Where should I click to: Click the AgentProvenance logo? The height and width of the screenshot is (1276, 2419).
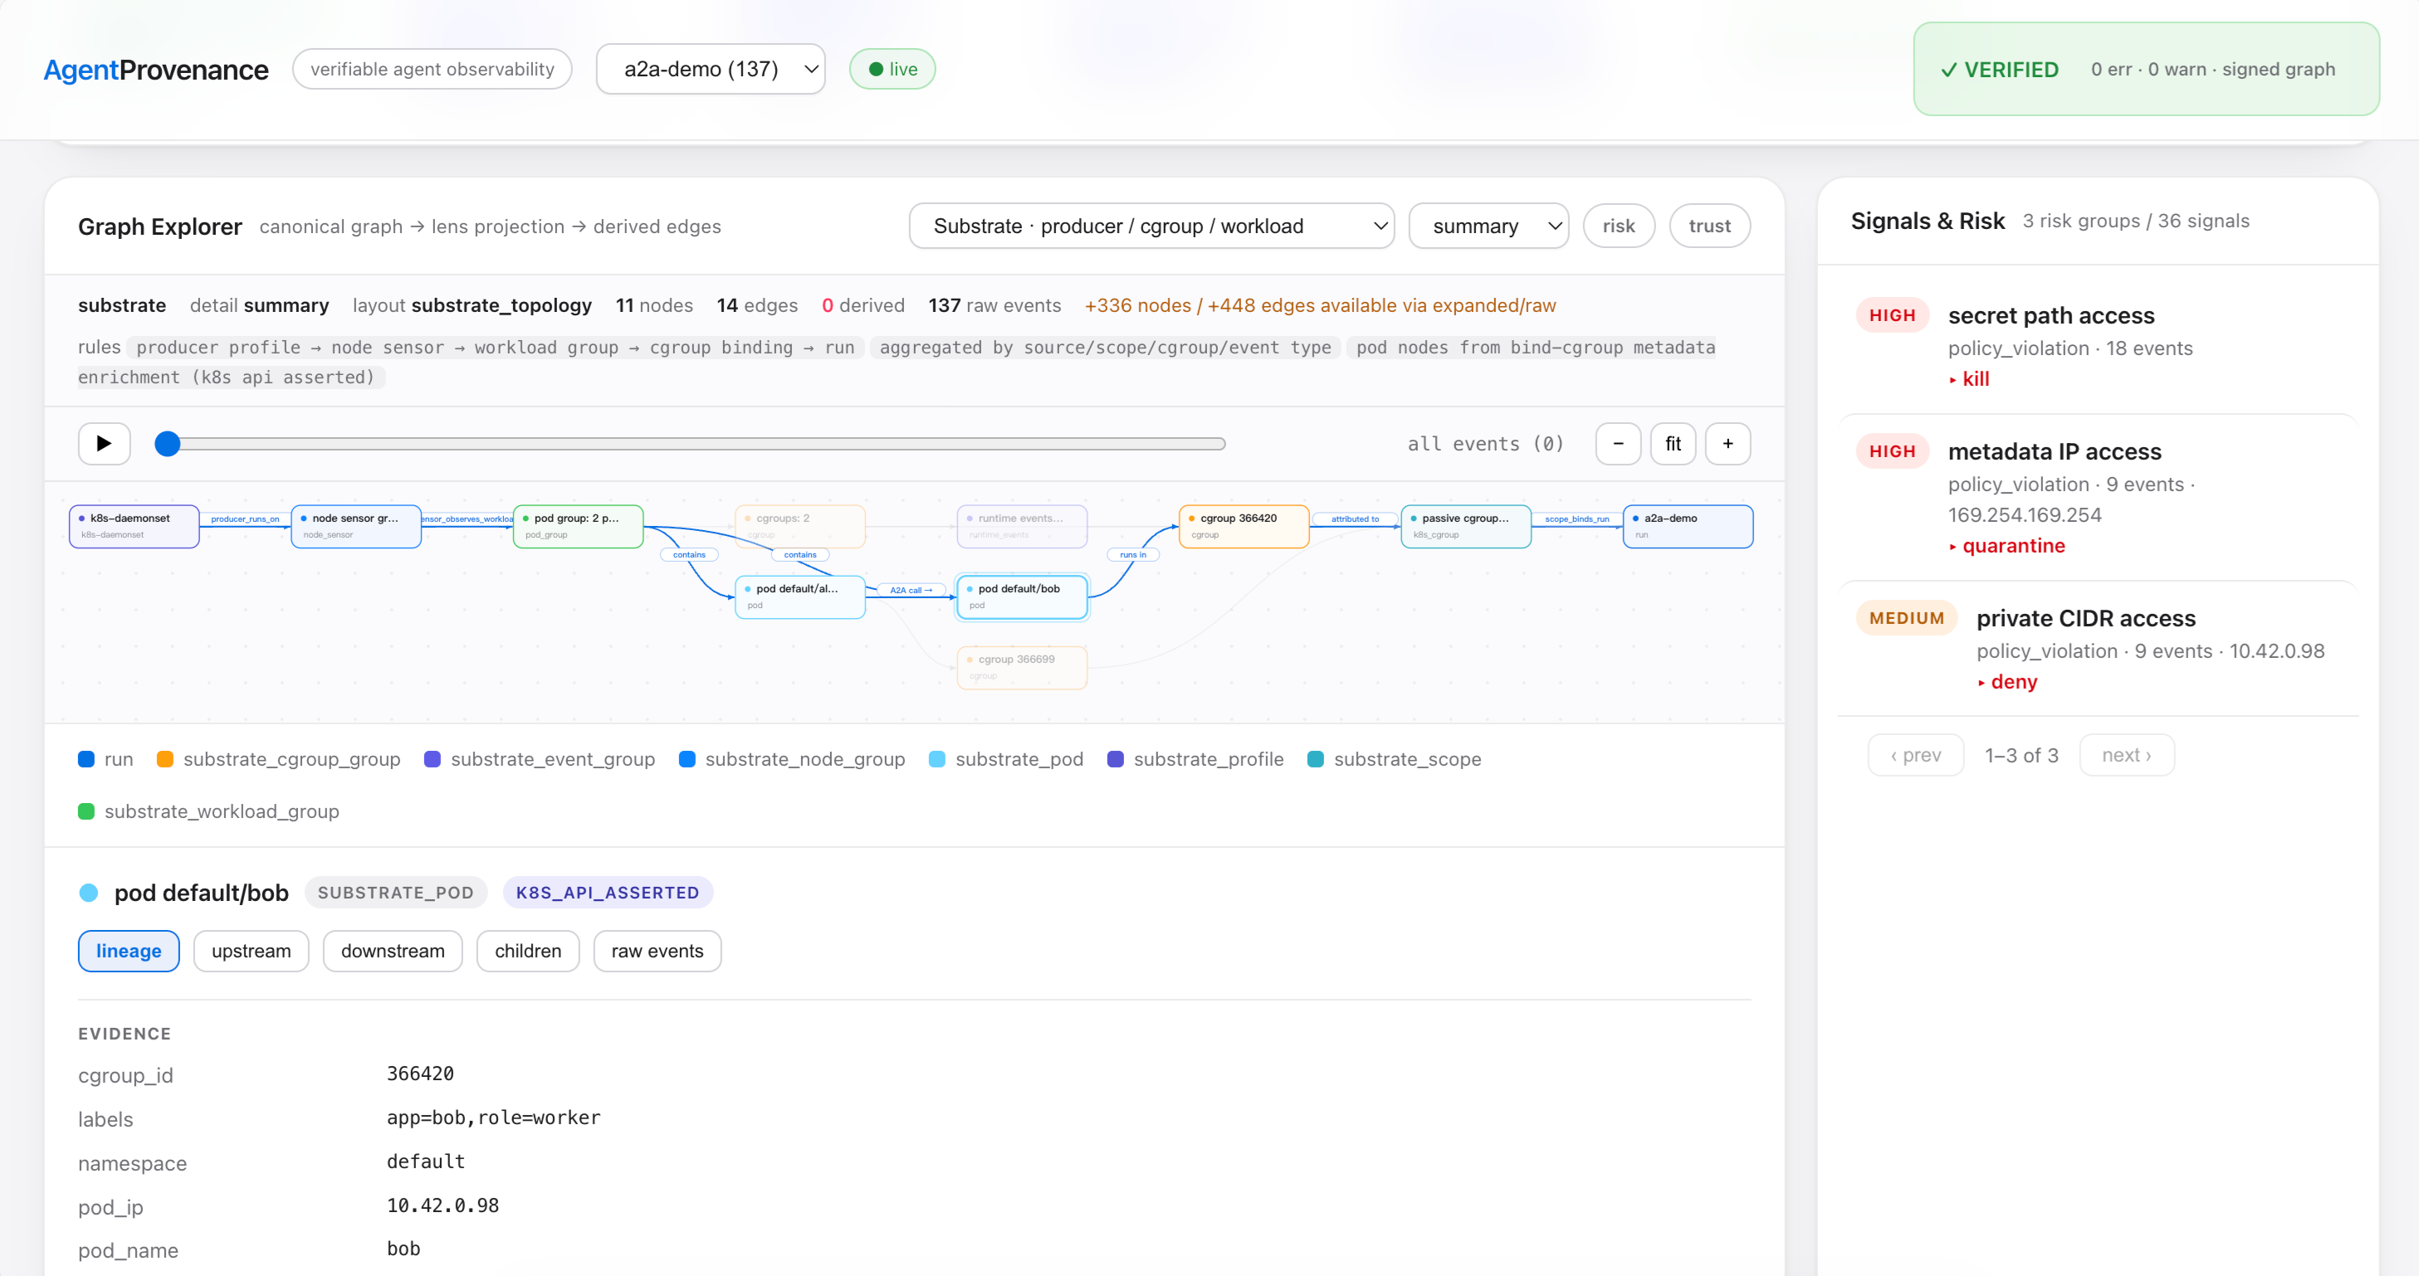[156, 70]
